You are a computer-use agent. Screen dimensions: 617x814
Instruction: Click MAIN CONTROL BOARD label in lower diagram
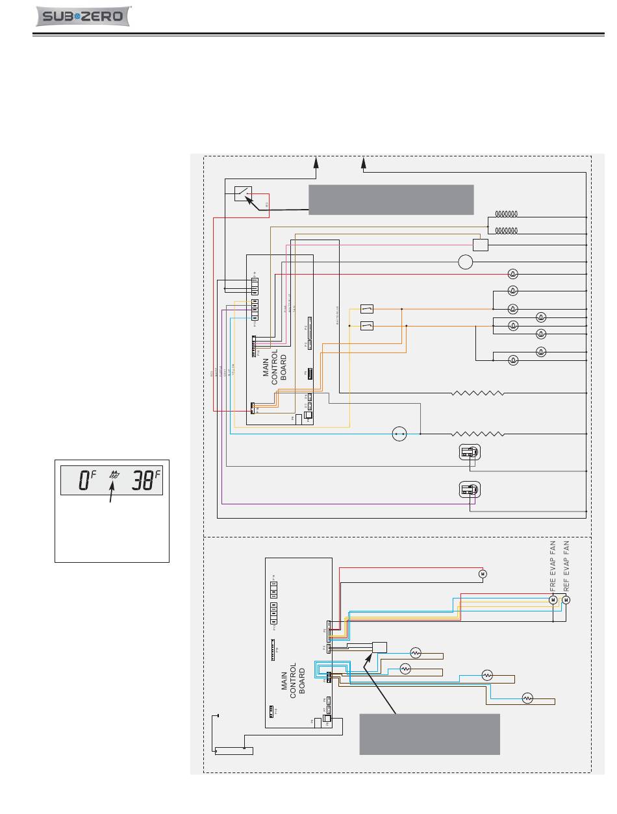click(x=294, y=680)
